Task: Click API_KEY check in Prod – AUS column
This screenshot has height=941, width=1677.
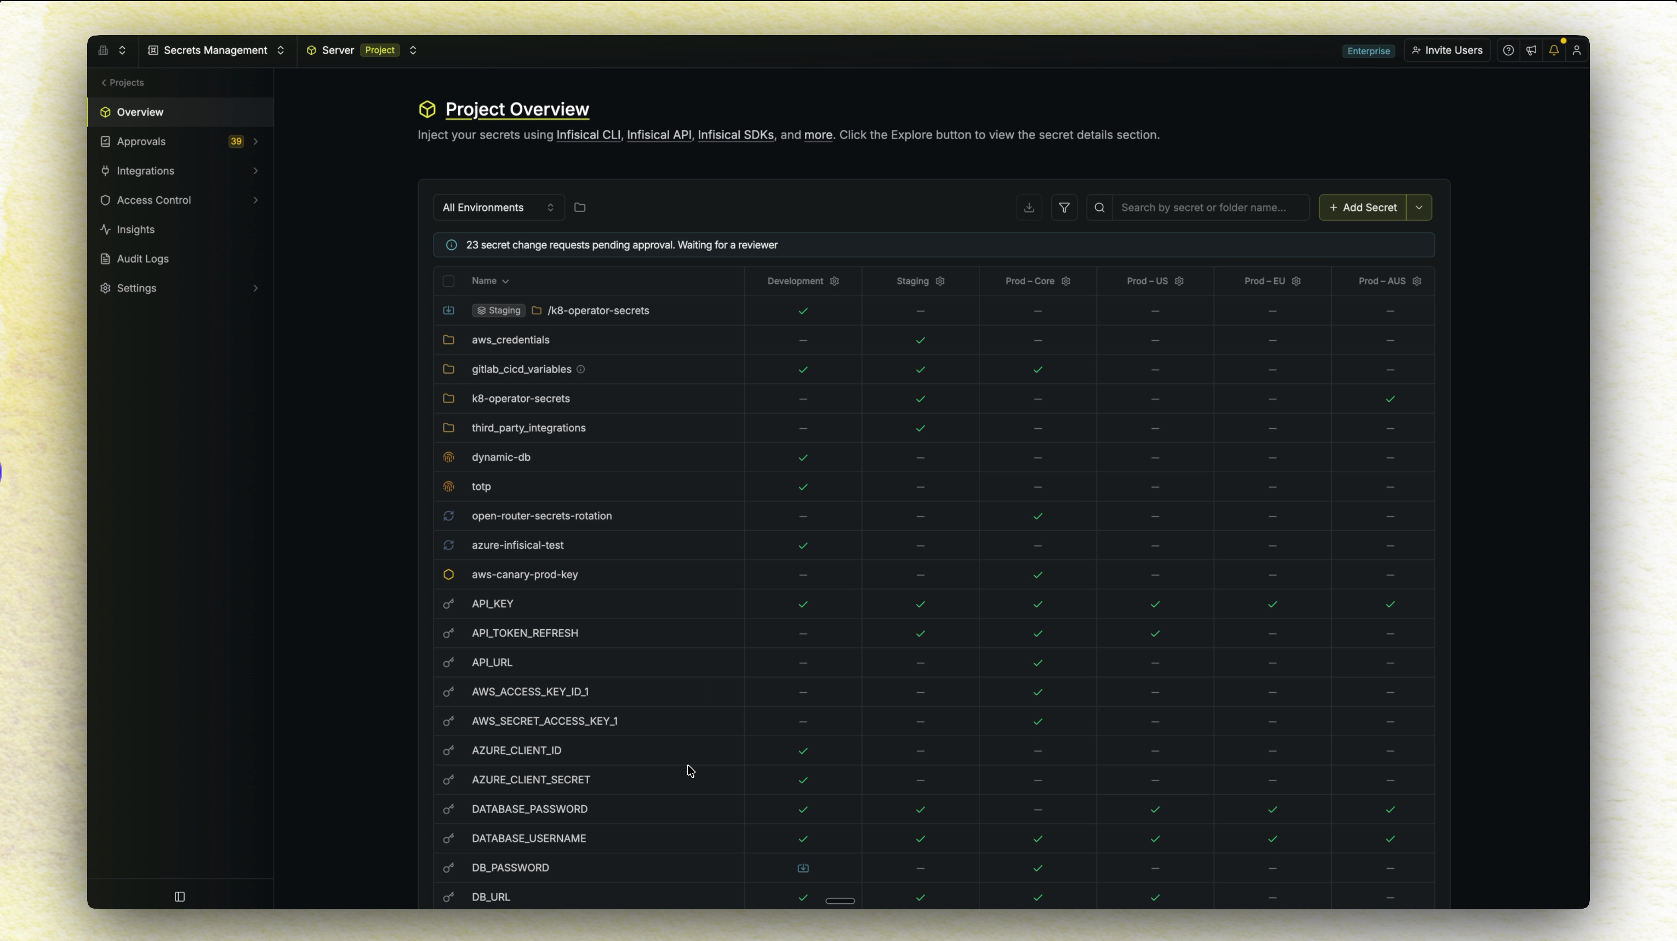Action: pos(1390,605)
